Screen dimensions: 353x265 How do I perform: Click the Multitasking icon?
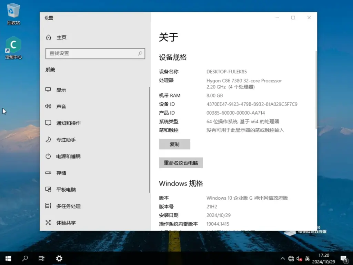pyautogui.click(x=48, y=206)
